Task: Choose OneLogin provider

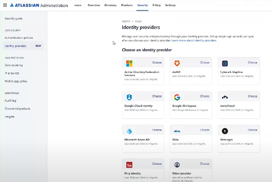Action: click(252, 130)
